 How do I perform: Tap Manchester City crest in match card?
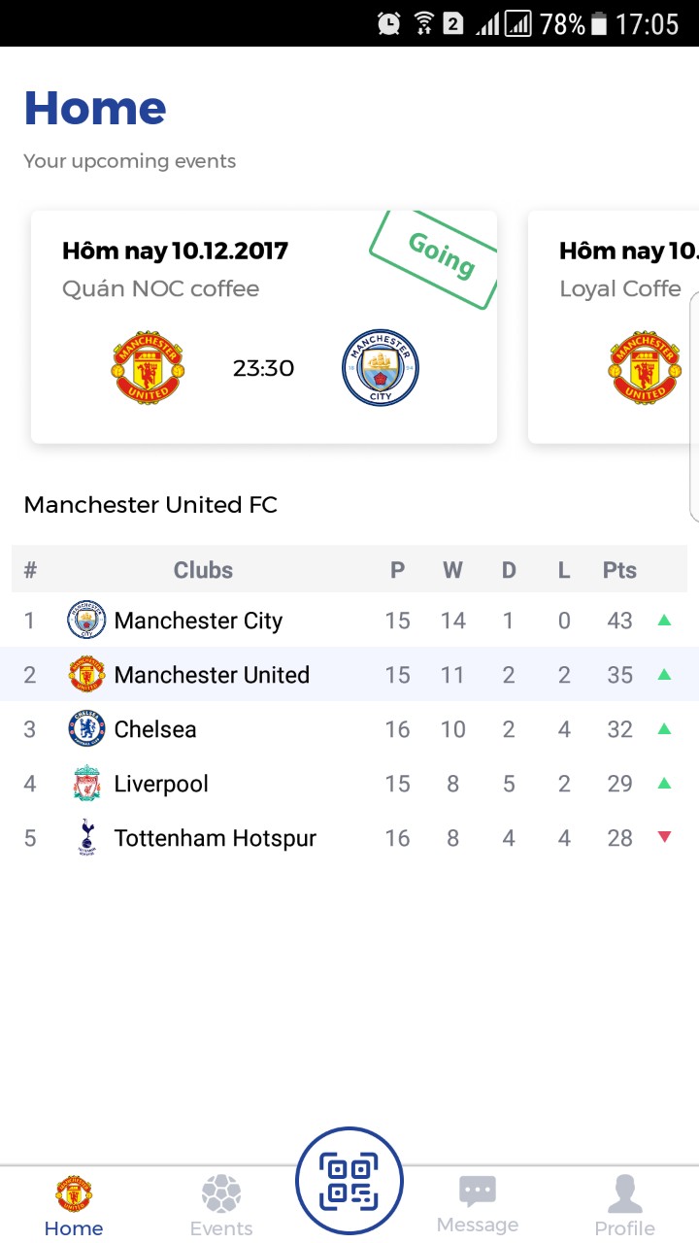pos(381,368)
